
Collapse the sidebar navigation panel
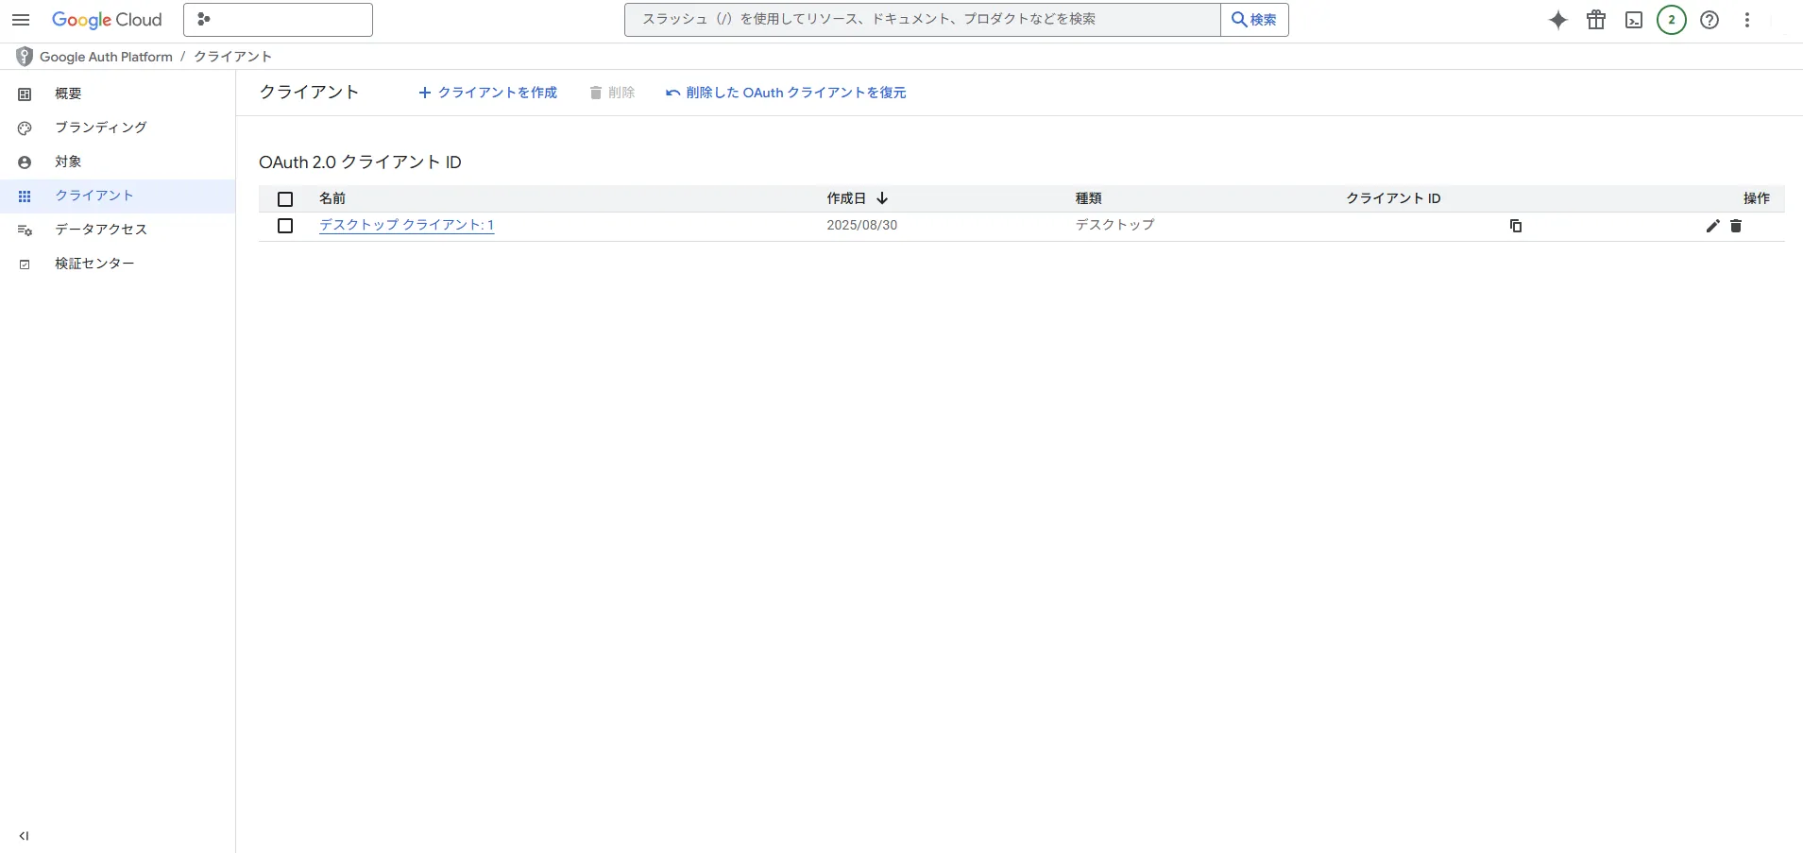24,836
